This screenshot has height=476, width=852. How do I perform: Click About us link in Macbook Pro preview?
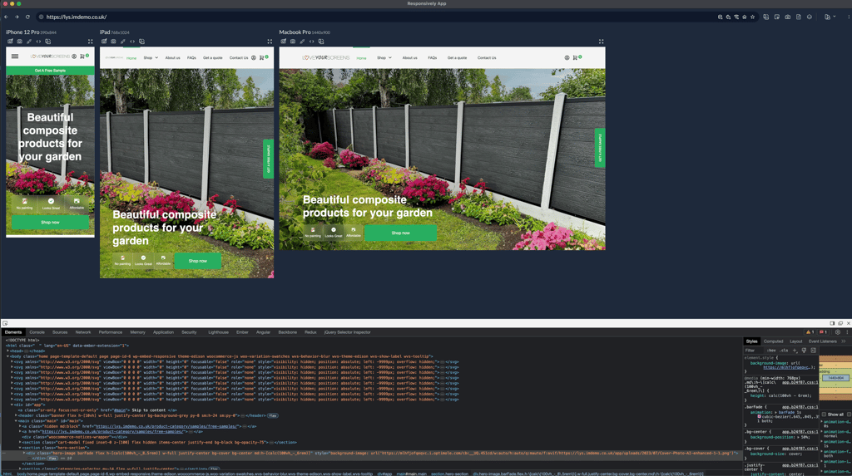point(409,57)
